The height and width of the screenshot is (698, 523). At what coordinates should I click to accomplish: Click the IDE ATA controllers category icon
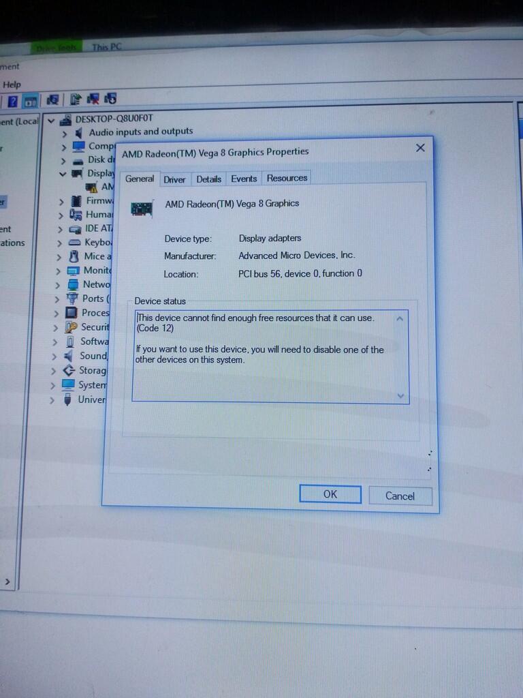[x=75, y=229]
